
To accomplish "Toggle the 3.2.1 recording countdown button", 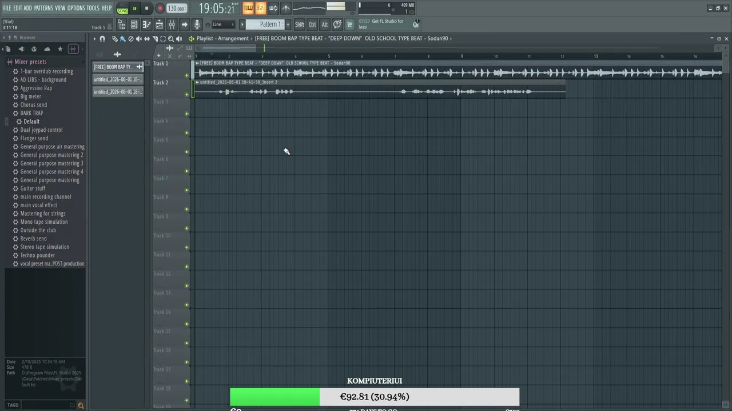I will 261,8.
